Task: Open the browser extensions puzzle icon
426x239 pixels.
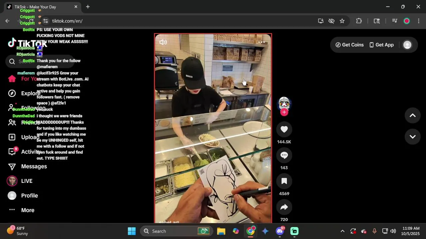Action: (x=359, y=21)
